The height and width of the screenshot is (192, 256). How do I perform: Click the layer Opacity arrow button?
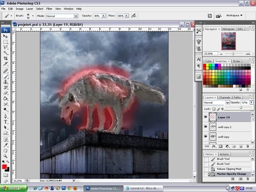tap(251, 102)
